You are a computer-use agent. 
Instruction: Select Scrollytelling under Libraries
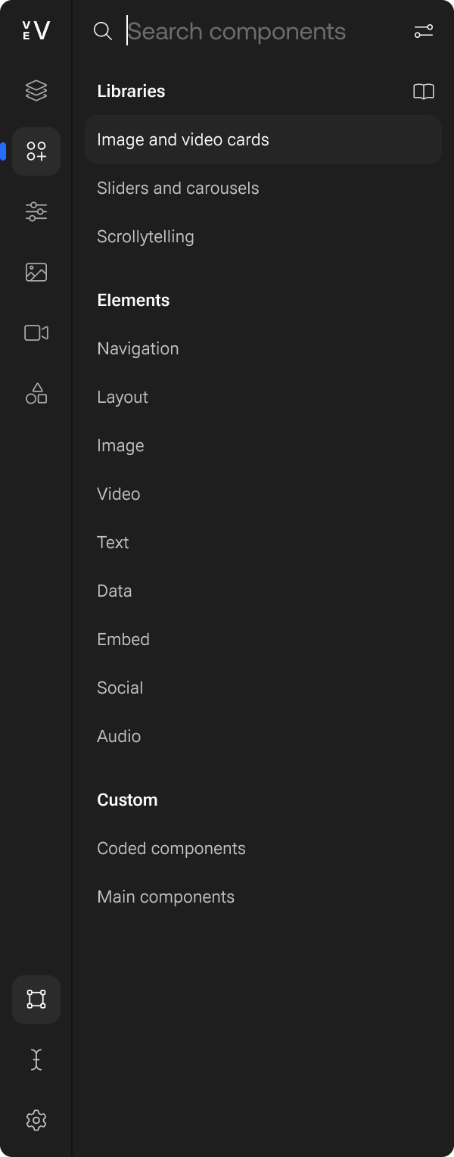point(145,235)
